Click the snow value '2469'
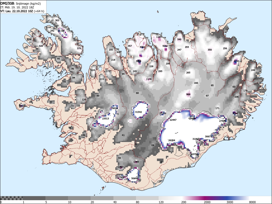 pyautogui.click(x=121, y=167)
